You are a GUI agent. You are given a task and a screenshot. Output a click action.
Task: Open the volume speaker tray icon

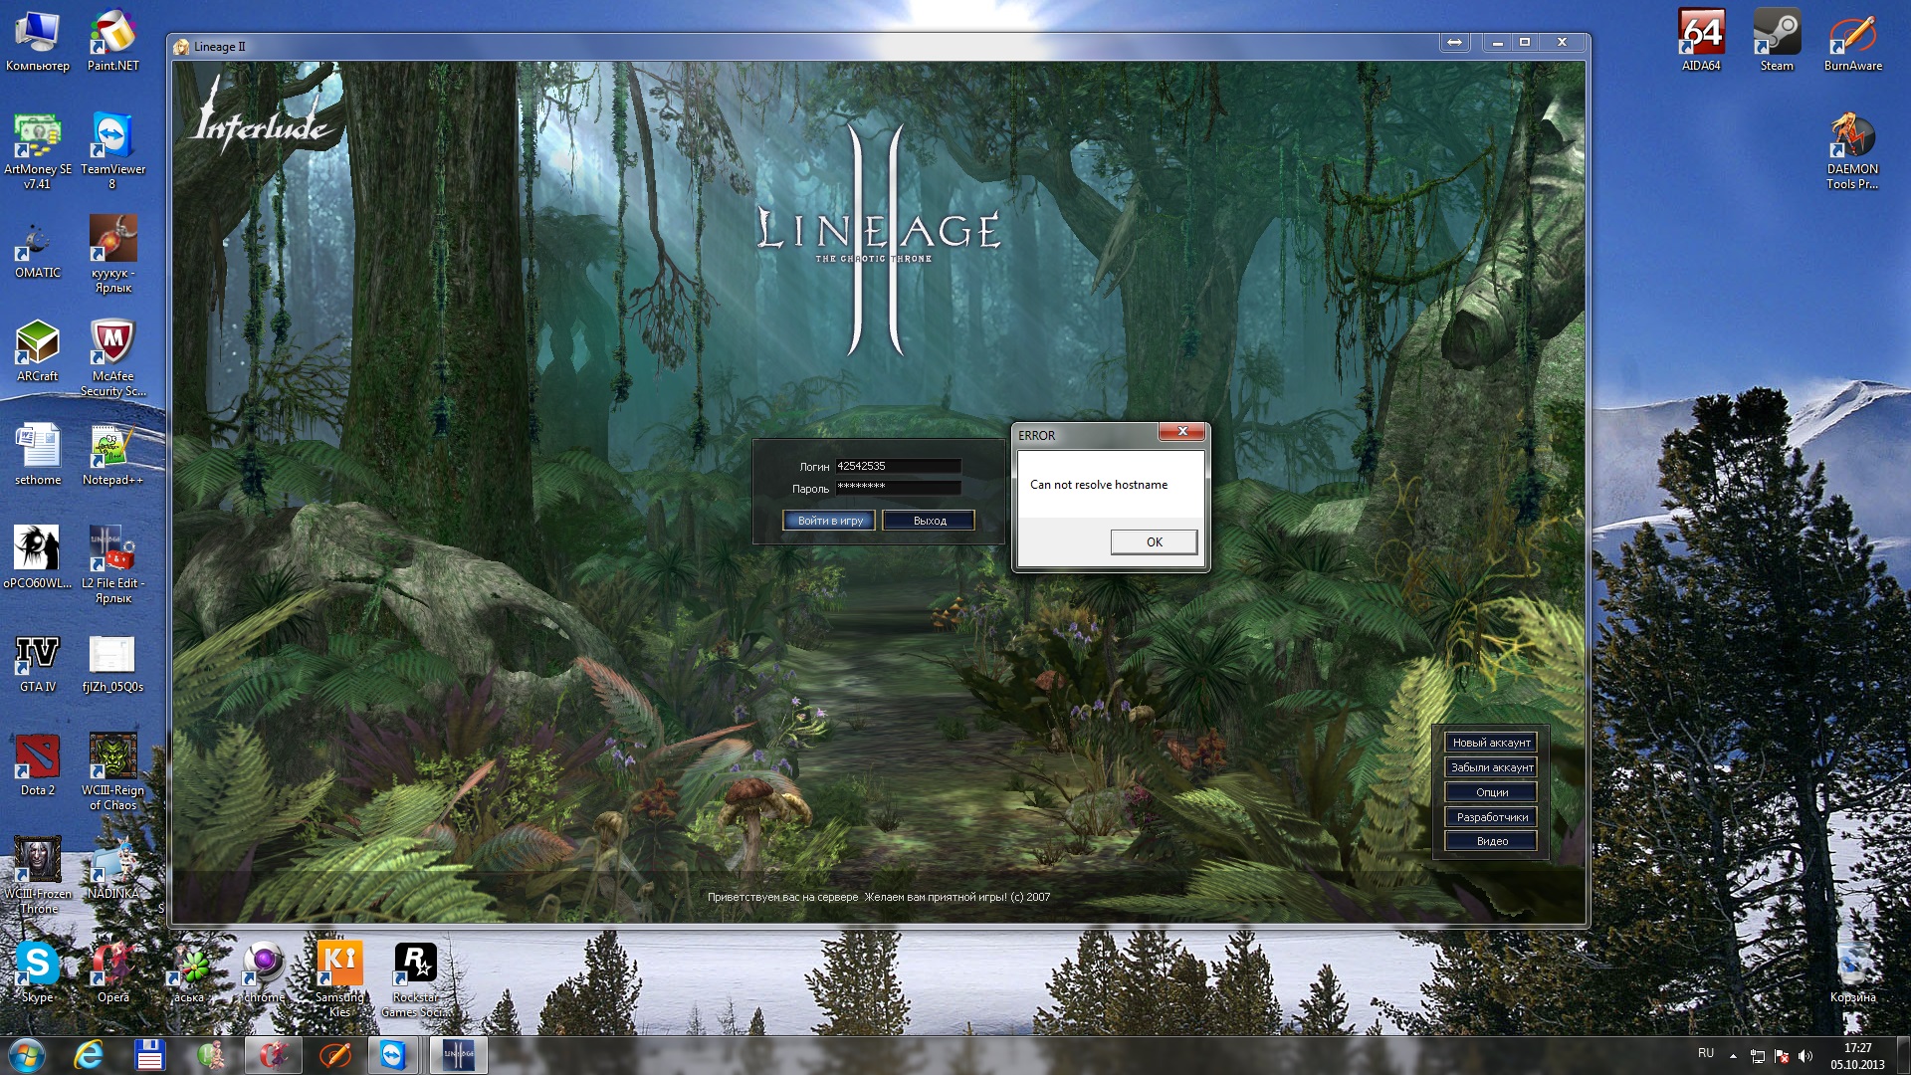pyautogui.click(x=1805, y=1056)
